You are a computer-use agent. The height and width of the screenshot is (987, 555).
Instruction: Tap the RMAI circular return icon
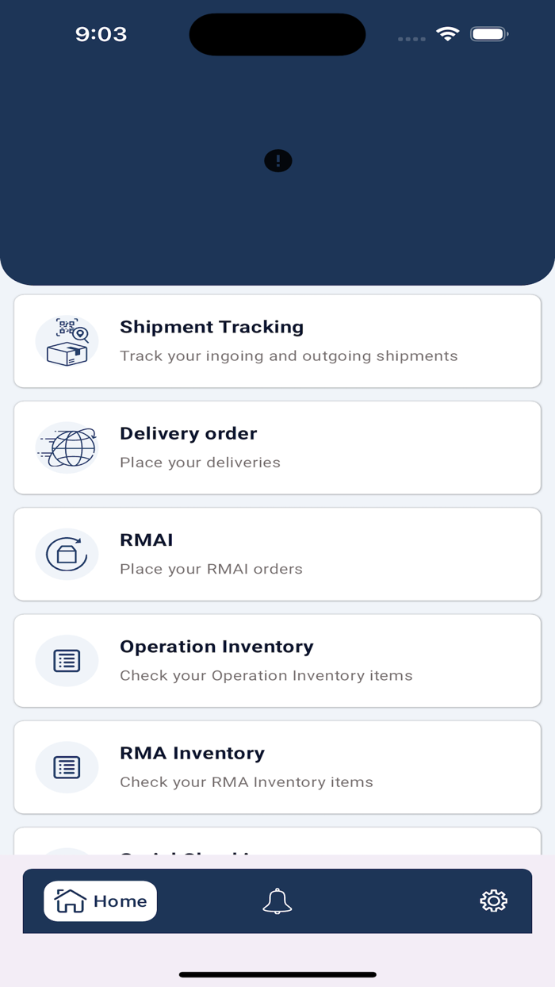pos(67,554)
